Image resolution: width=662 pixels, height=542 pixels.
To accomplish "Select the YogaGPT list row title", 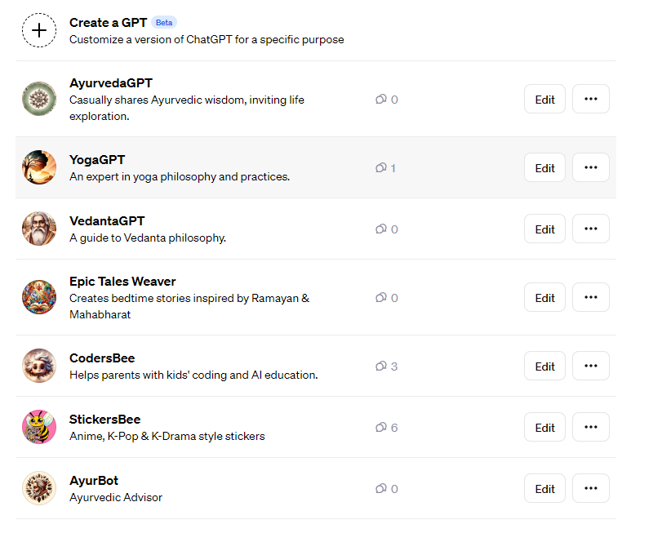I will point(97,160).
